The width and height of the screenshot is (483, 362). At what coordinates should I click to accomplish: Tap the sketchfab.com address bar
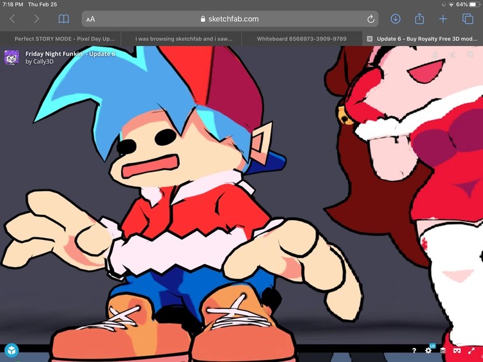tap(230, 19)
